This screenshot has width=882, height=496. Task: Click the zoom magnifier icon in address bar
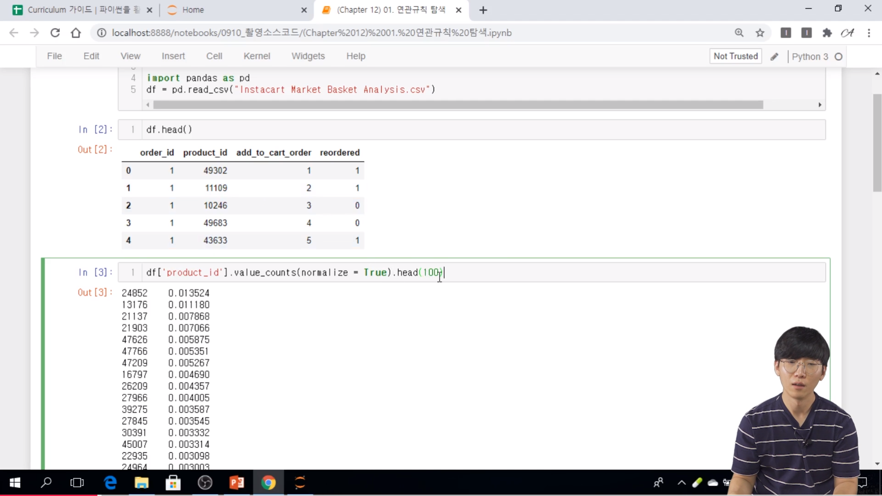(x=739, y=33)
